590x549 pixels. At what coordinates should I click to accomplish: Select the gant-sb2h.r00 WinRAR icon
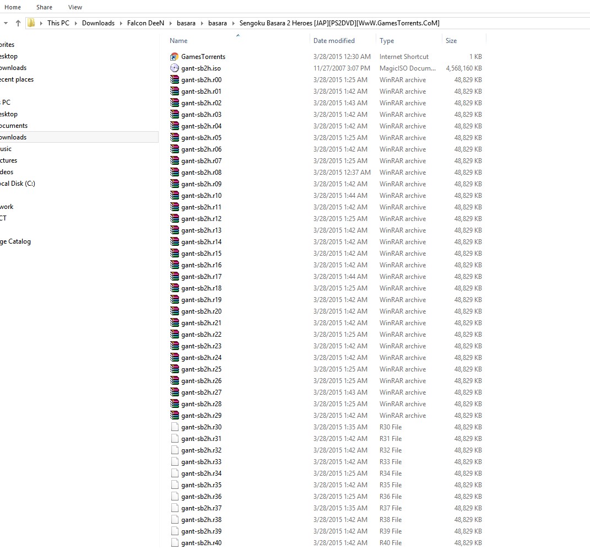174,80
